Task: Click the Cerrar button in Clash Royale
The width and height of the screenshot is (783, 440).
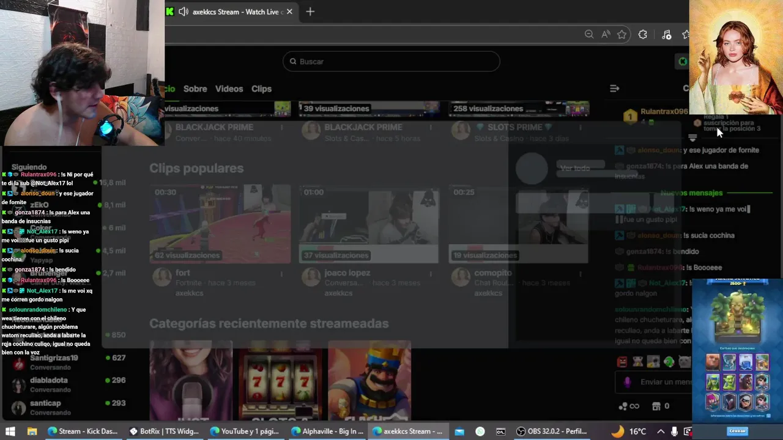Action: 738,430
